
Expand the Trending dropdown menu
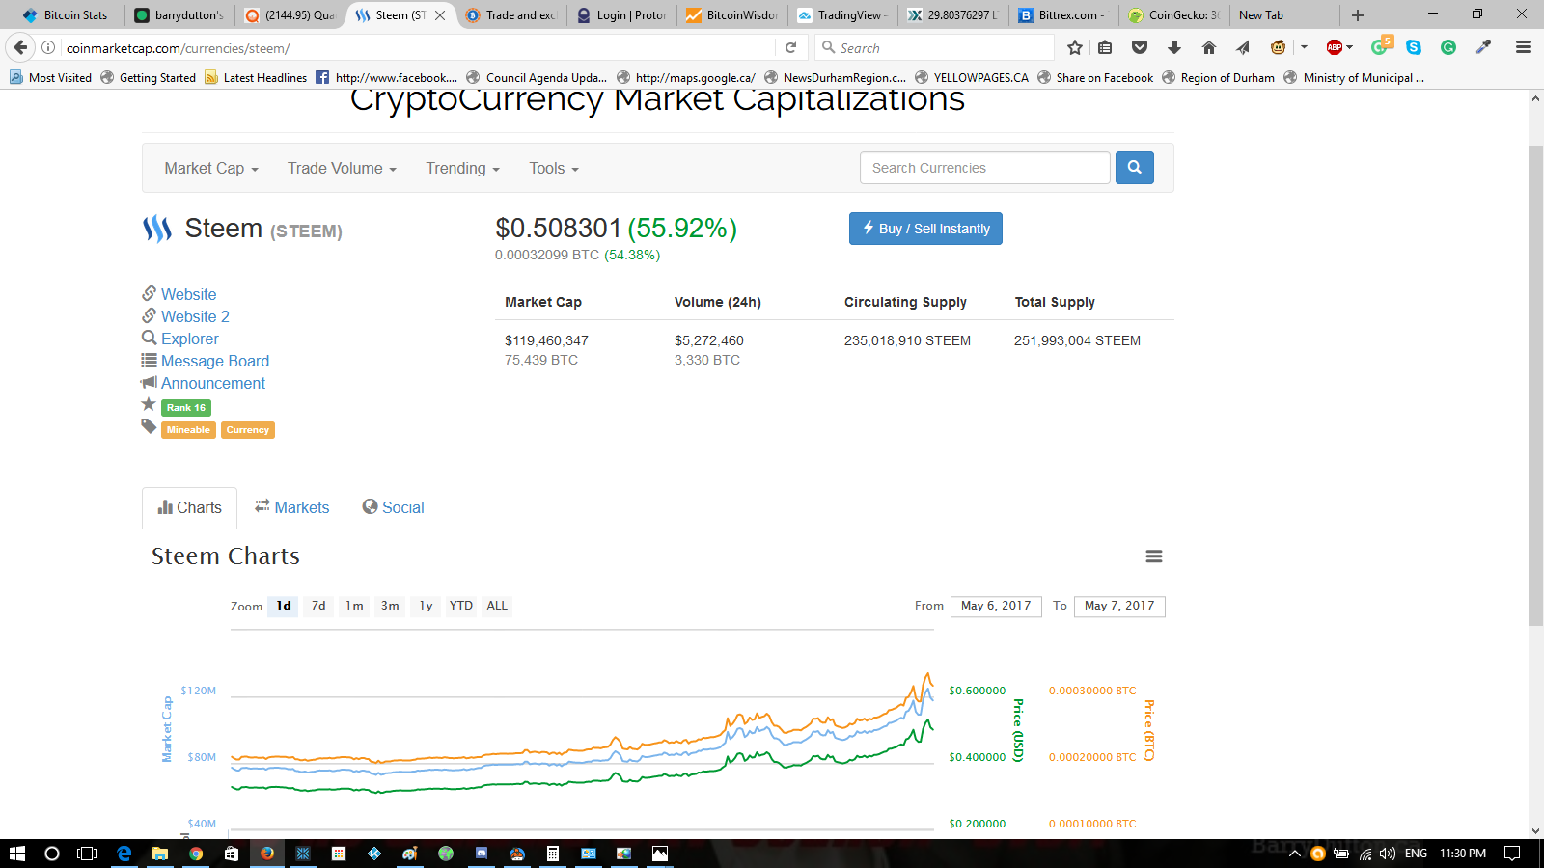pos(463,168)
